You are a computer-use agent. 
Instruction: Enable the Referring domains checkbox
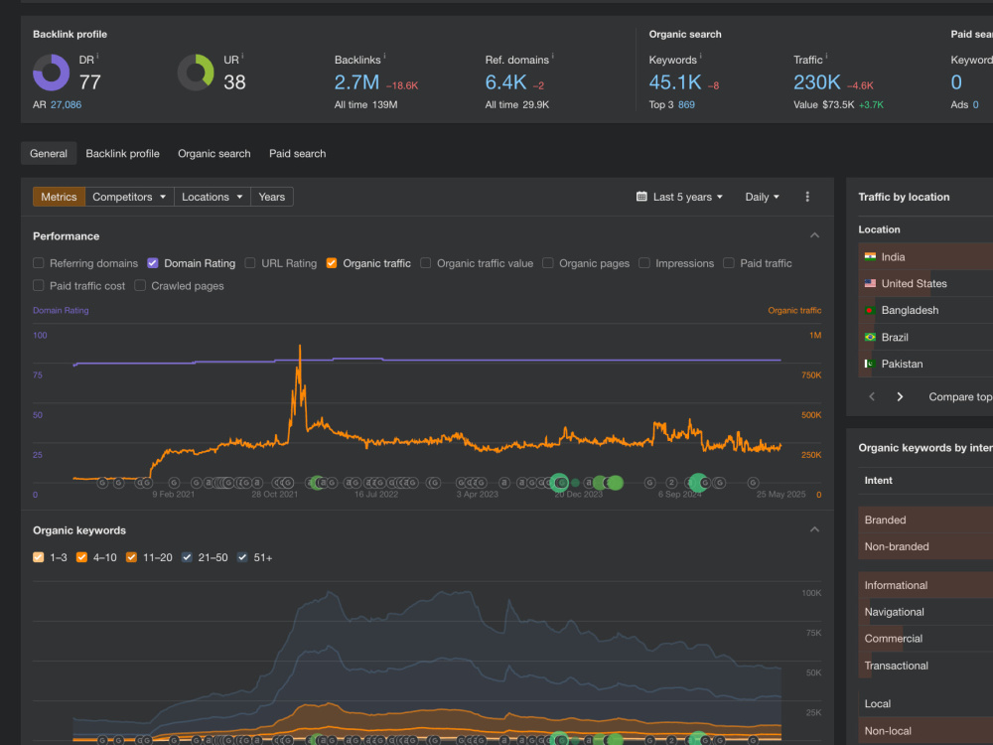39,263
